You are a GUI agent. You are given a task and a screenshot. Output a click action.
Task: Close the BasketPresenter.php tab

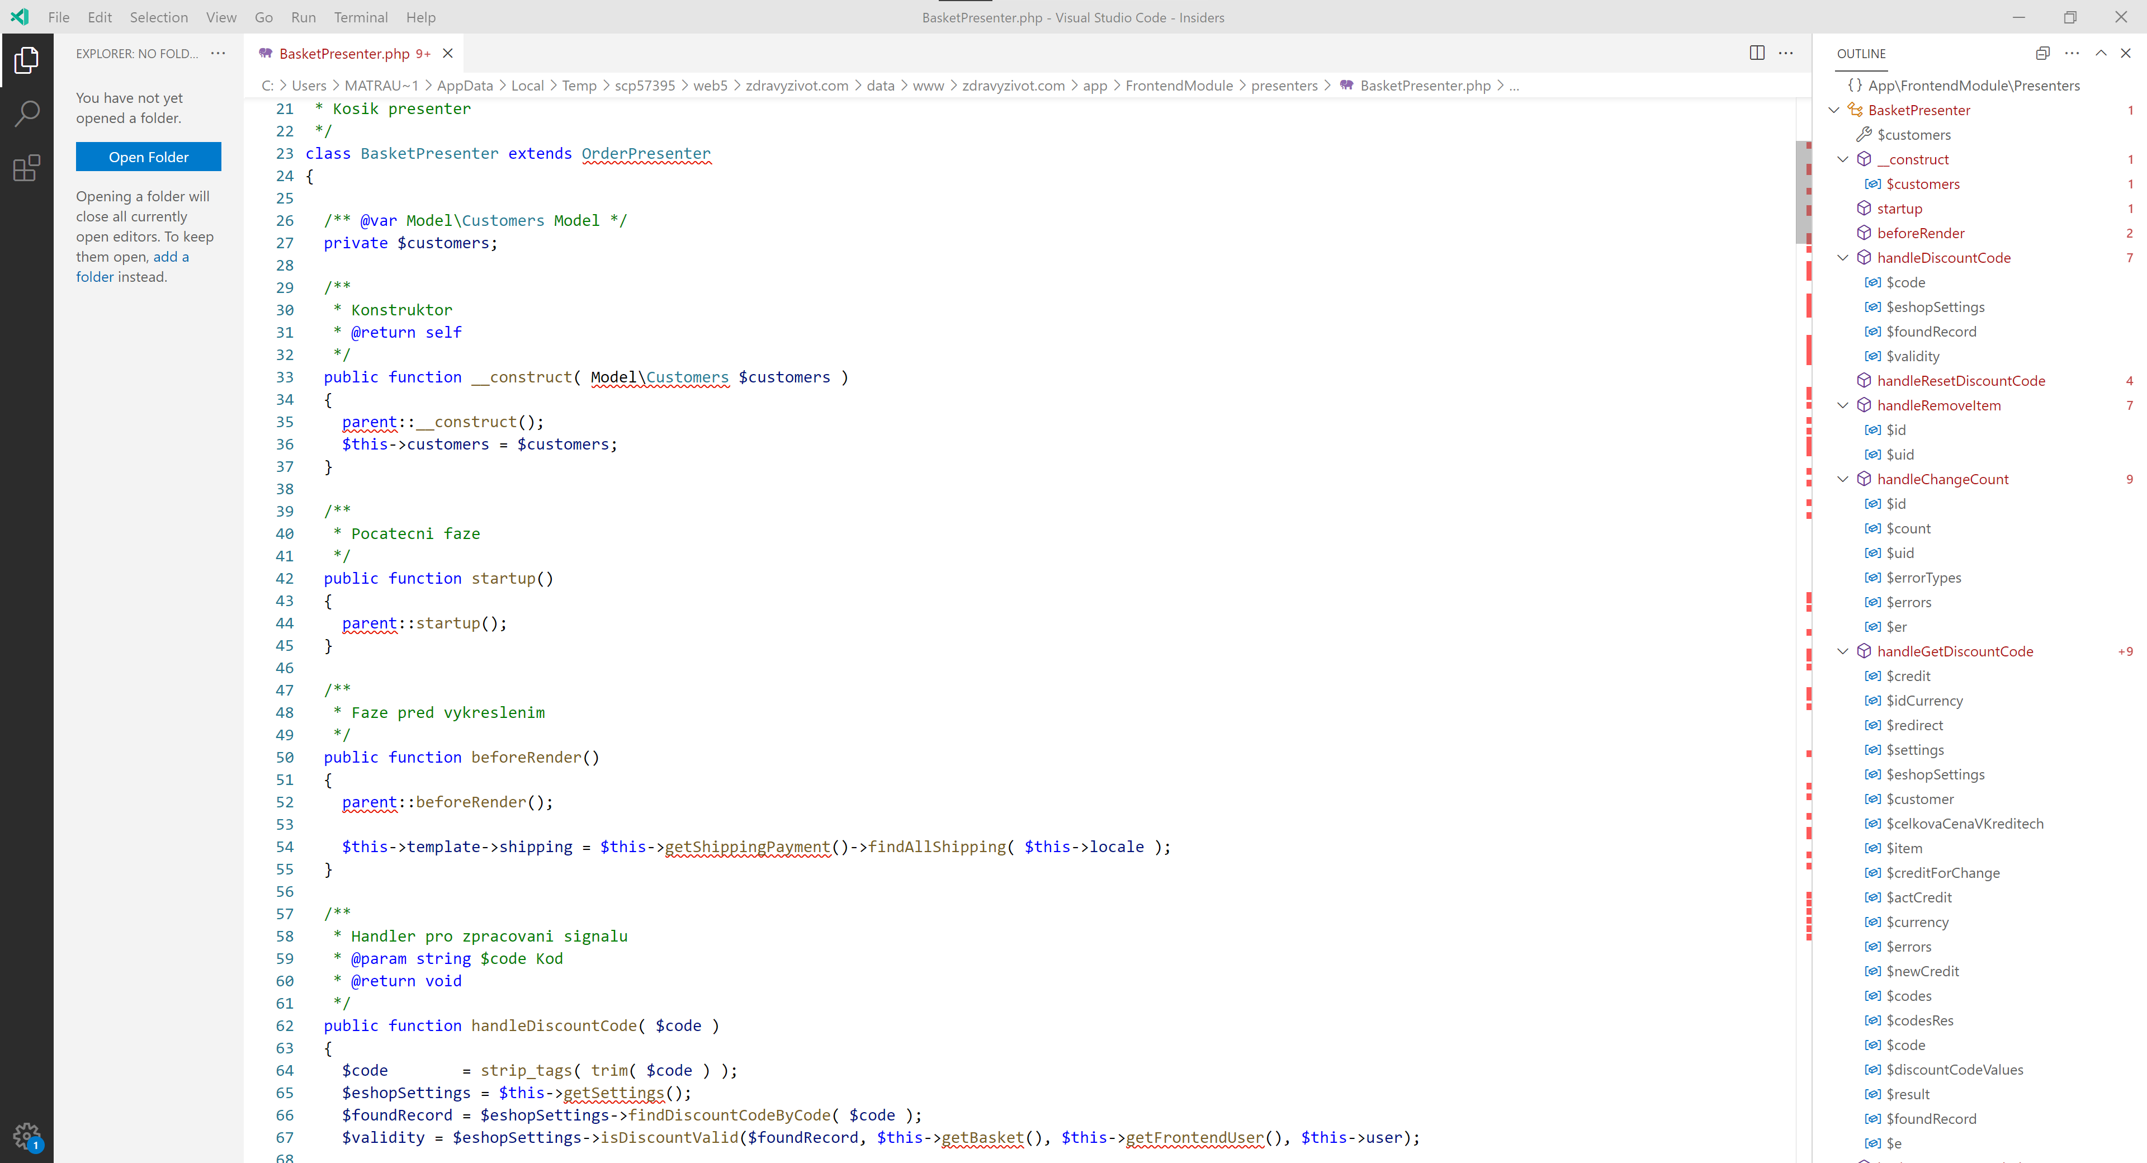[x=447, y=53]
